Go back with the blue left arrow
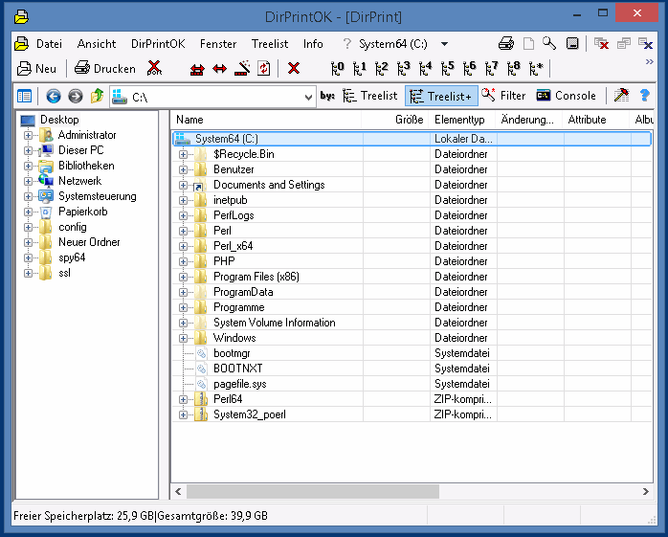This screenshot has width=668, height=537. point(54,97)
